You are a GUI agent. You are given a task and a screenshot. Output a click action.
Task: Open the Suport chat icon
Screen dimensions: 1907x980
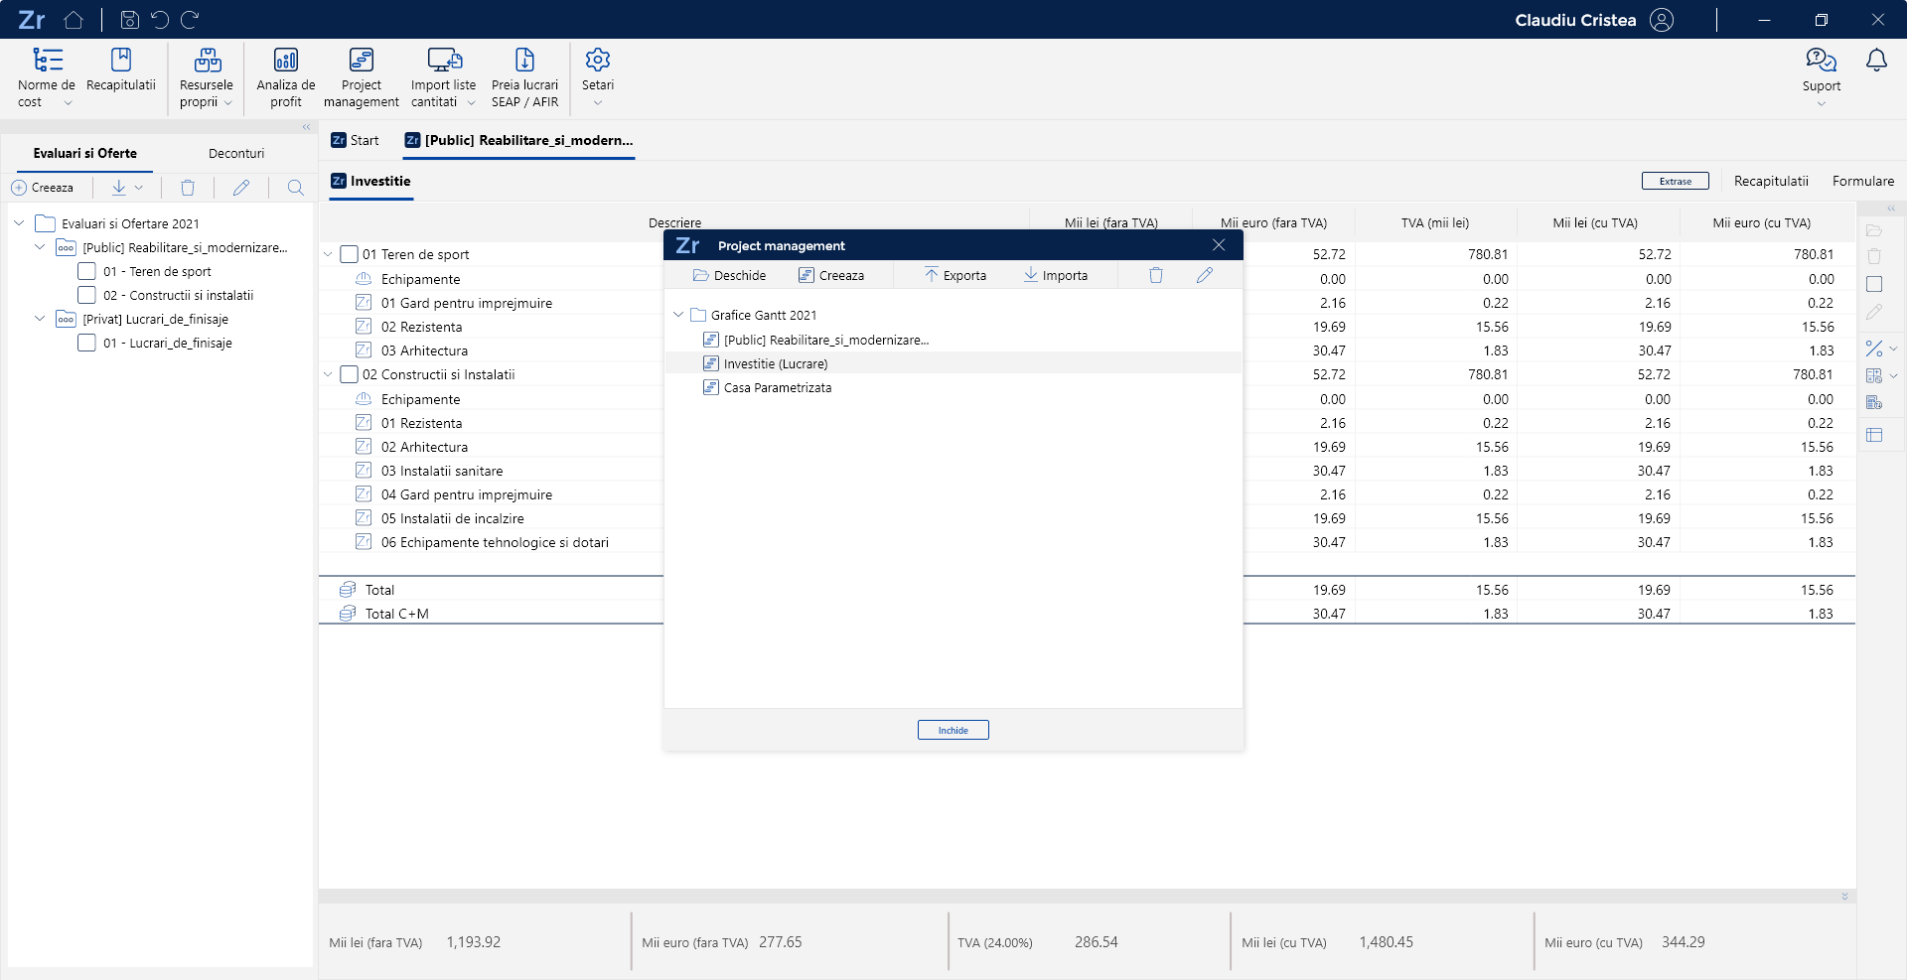click(1821, 61)
